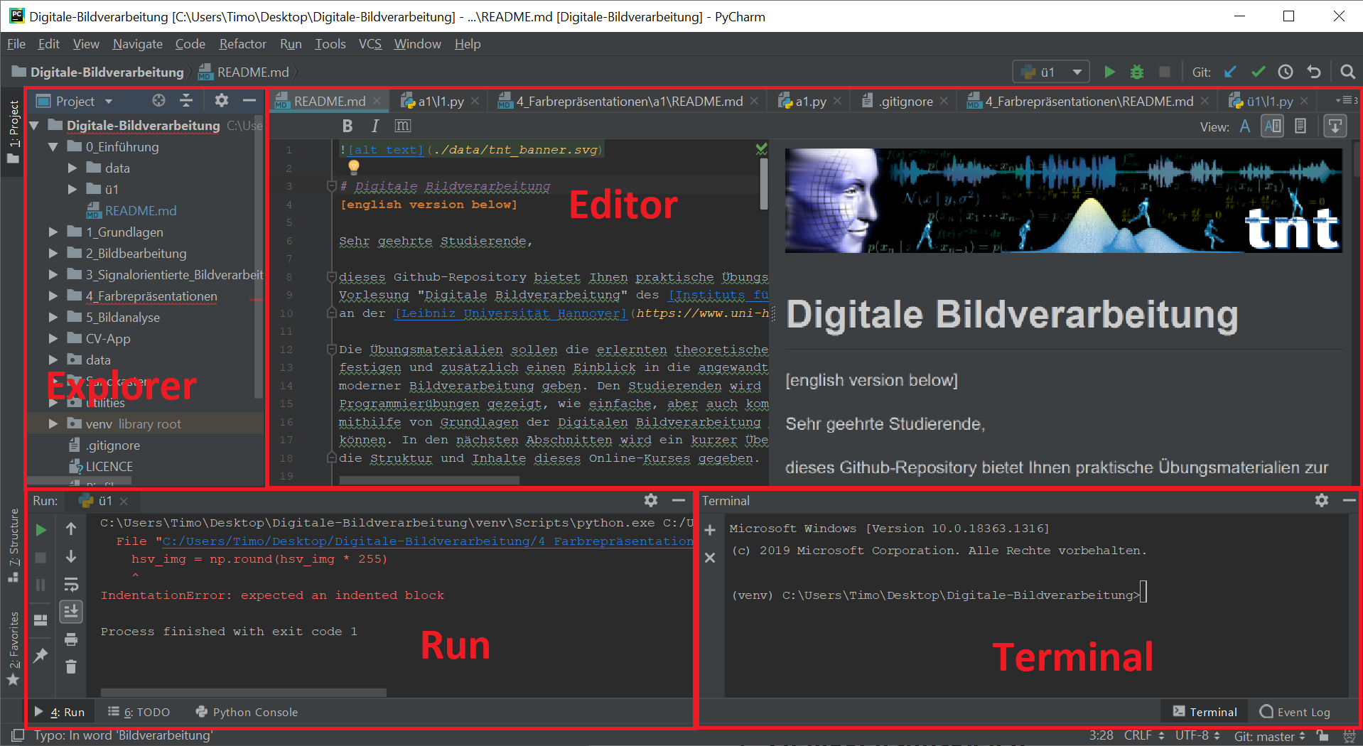Clear the Run console with the trash icon
This screenshot has width=1363, height=746.
70,666
